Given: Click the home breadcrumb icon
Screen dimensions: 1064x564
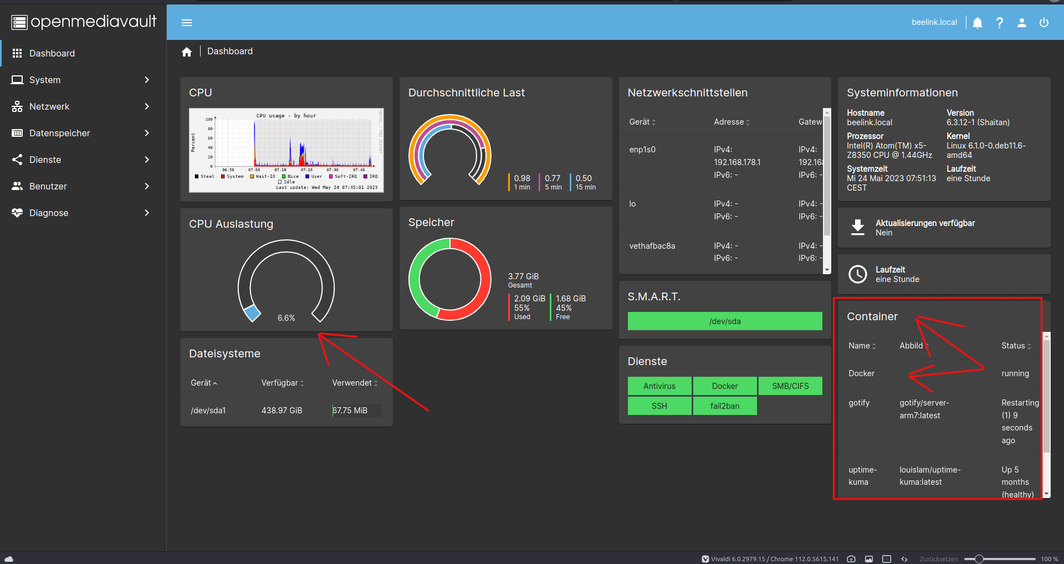Looking at the screenshot, I should [187, 52].
